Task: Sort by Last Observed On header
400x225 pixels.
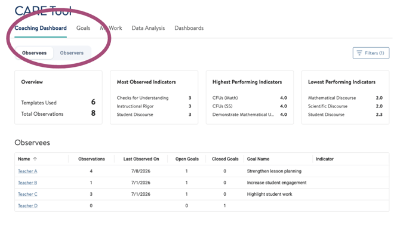Action: (141, 159)
